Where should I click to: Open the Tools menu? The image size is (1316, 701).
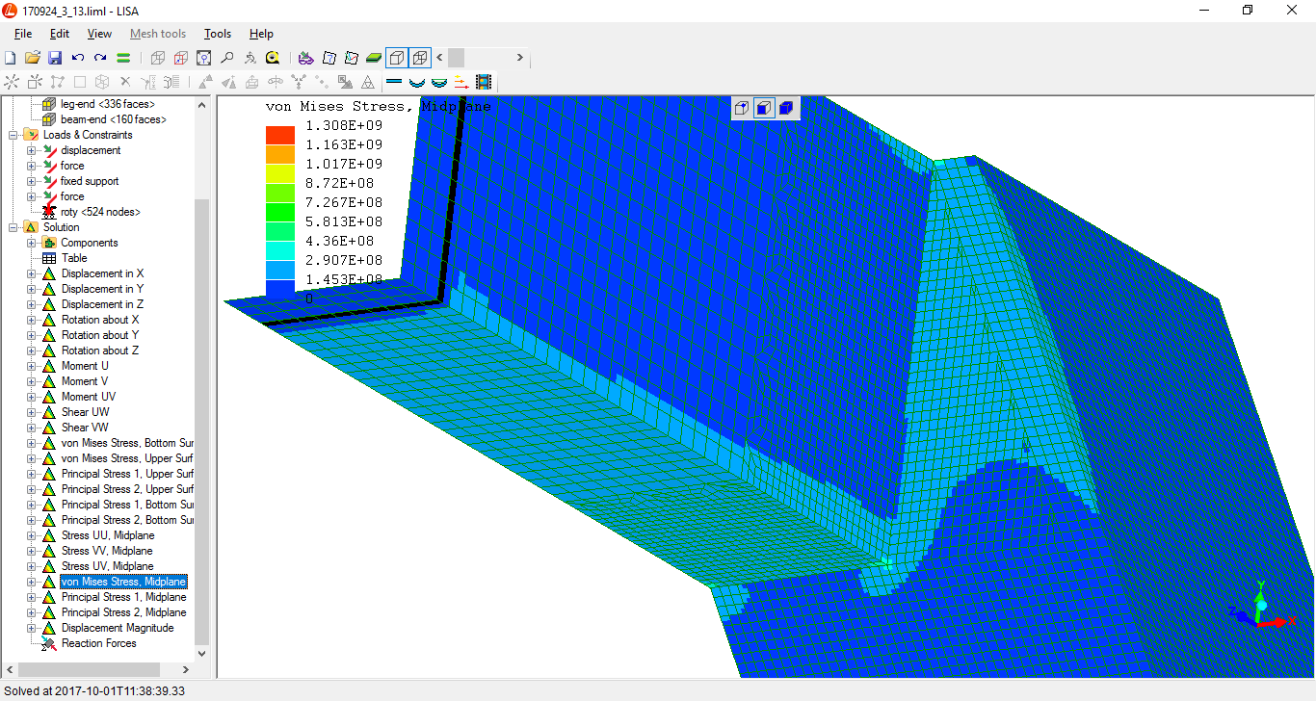coord(218,34)
